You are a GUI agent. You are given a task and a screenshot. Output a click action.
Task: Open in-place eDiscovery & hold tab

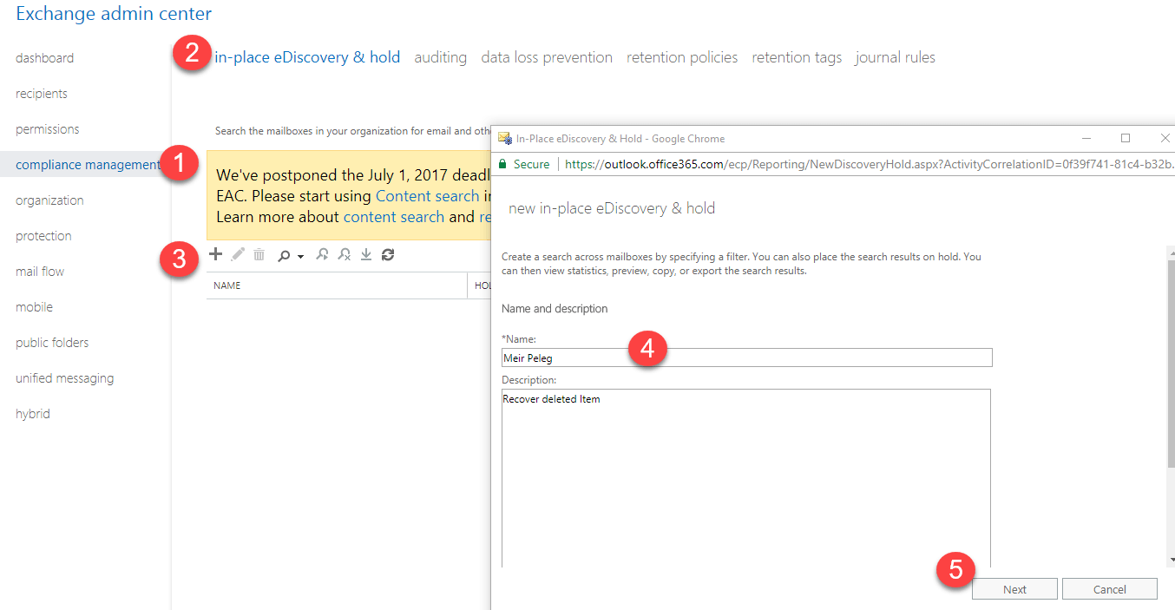(307, 57)
